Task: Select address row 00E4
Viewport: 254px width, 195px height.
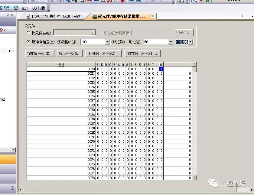Action: click(61, 87)
